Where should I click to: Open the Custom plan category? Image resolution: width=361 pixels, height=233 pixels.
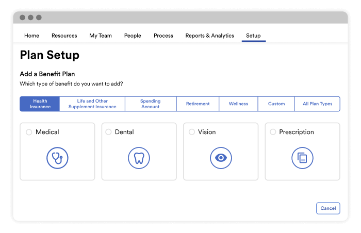tap(276, 104)
